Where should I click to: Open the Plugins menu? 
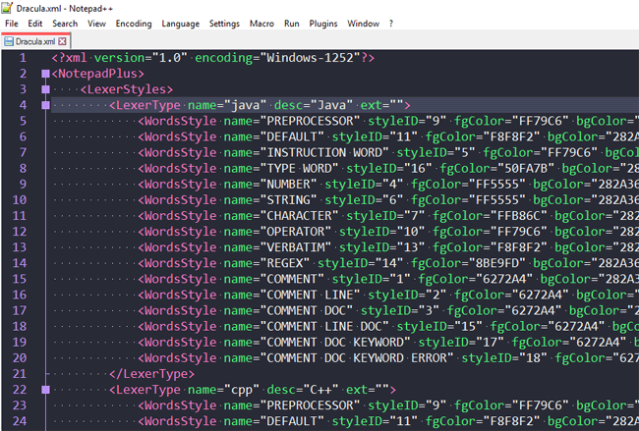point(322,23)
